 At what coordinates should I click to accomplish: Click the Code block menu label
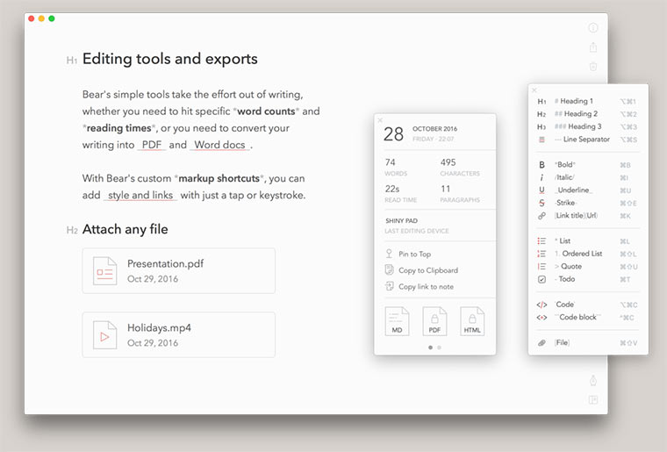(577, 317)
